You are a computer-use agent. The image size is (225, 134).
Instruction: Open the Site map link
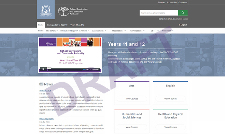point(161,2)
